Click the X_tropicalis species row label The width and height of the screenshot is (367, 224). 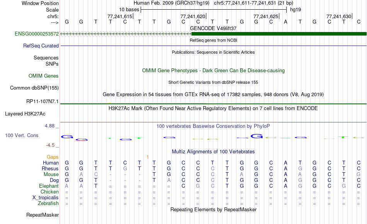pos(46,198)
